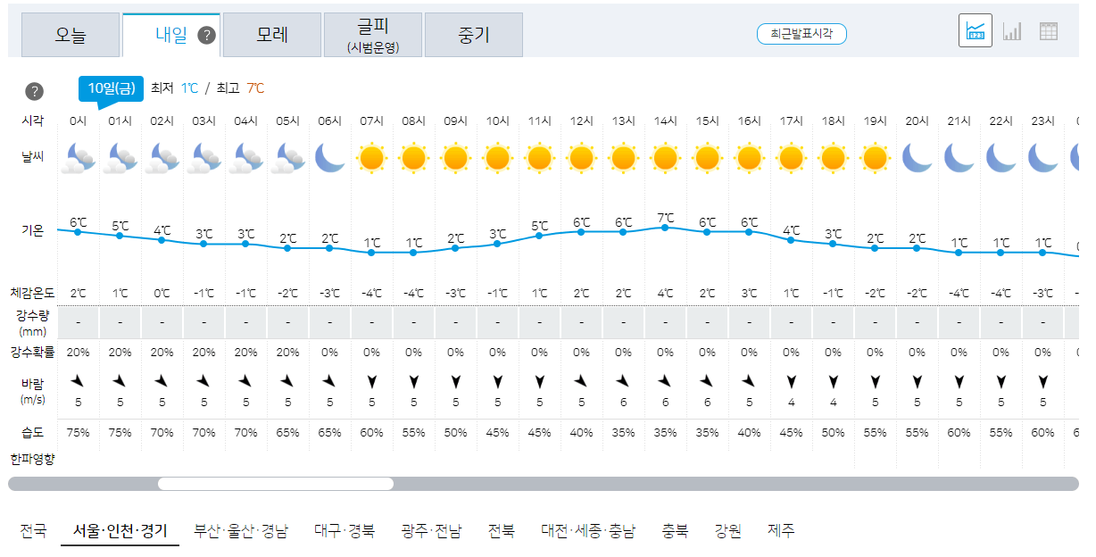1096x557 pixels.
Task: Switch to the 오늘 tab
Action: point(70,32)
